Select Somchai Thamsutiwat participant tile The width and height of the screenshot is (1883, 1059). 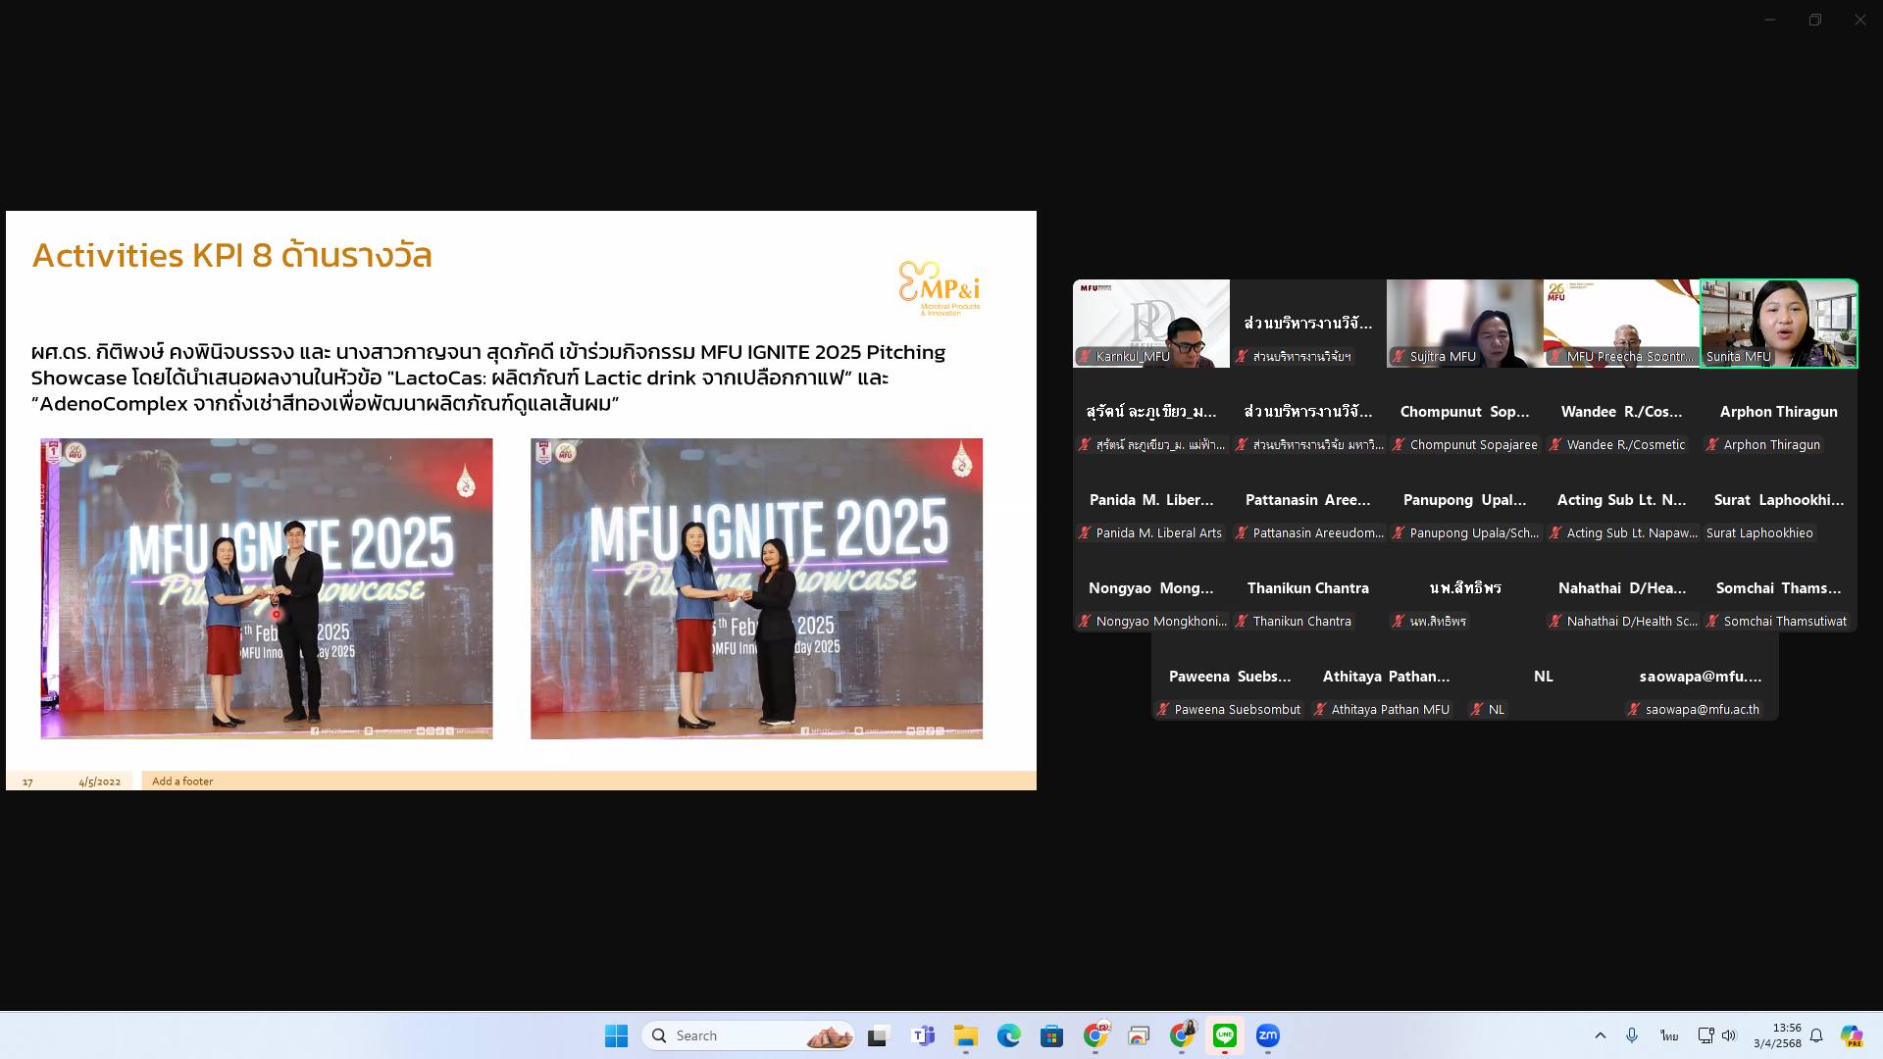click(1779, 588)
